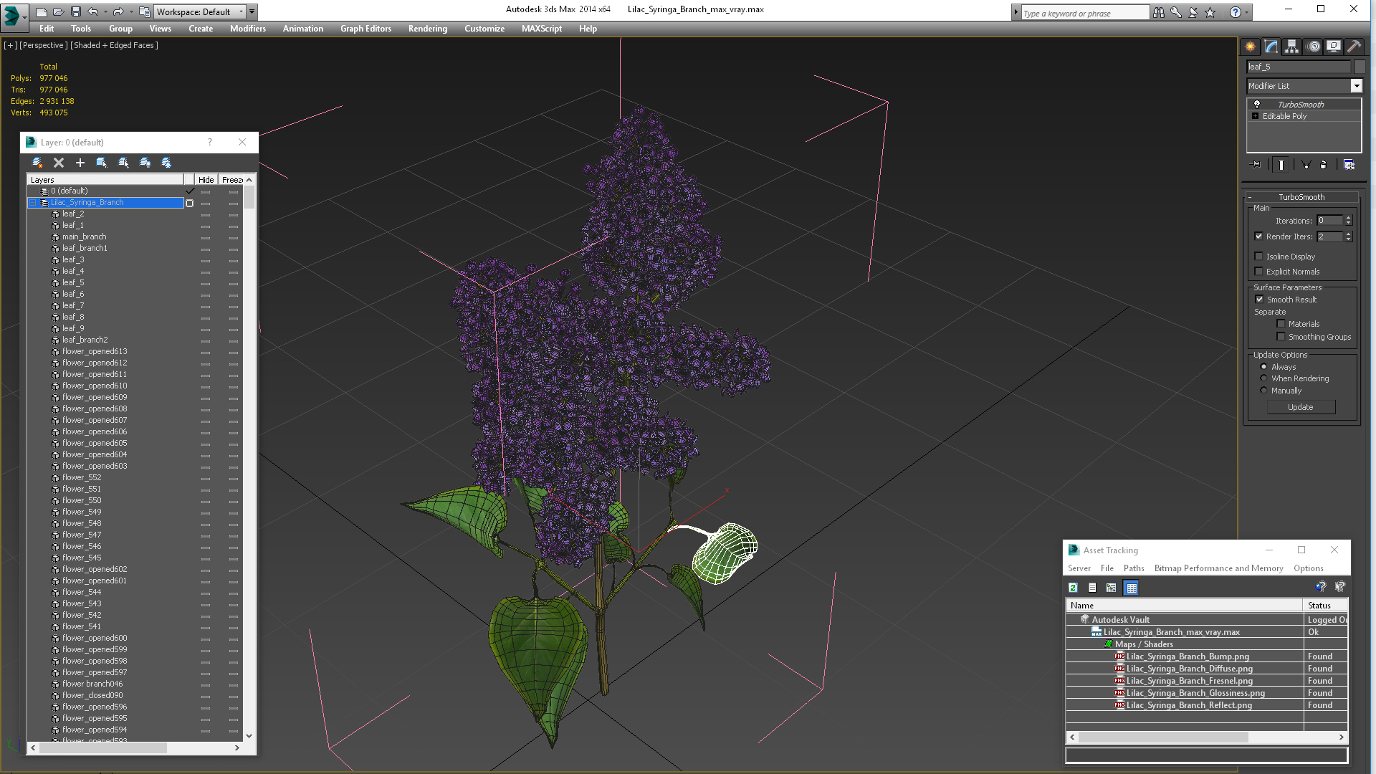This screenshot has width=1376, height=774.
Task: Open Paths menu in Asset Tracking
Action: click(1134, 568)
